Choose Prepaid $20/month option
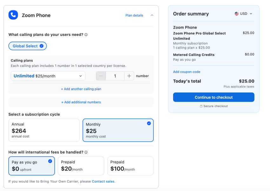 click(x=81, y=166)
